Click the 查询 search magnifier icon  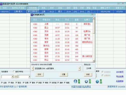75,81
